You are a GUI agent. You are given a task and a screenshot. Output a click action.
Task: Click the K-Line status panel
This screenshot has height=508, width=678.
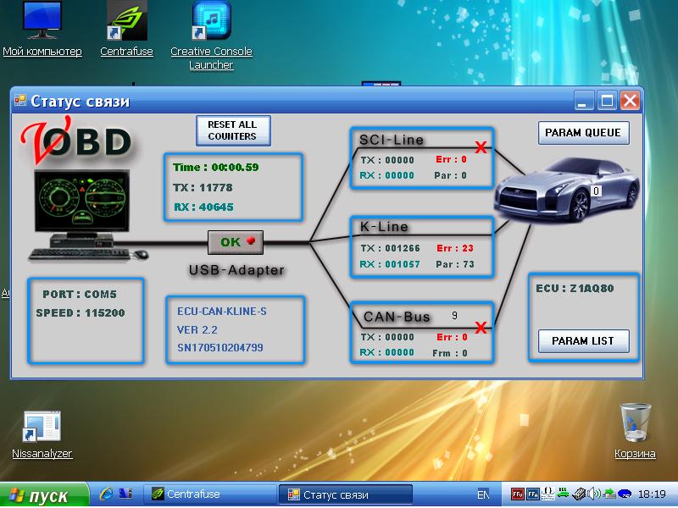[422, 246]
